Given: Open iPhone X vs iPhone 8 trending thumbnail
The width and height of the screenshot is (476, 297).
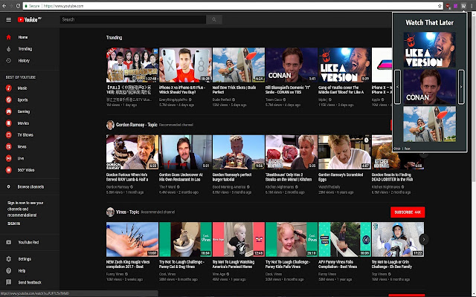Looking at the screenshot, I should [x=185, y=65].
